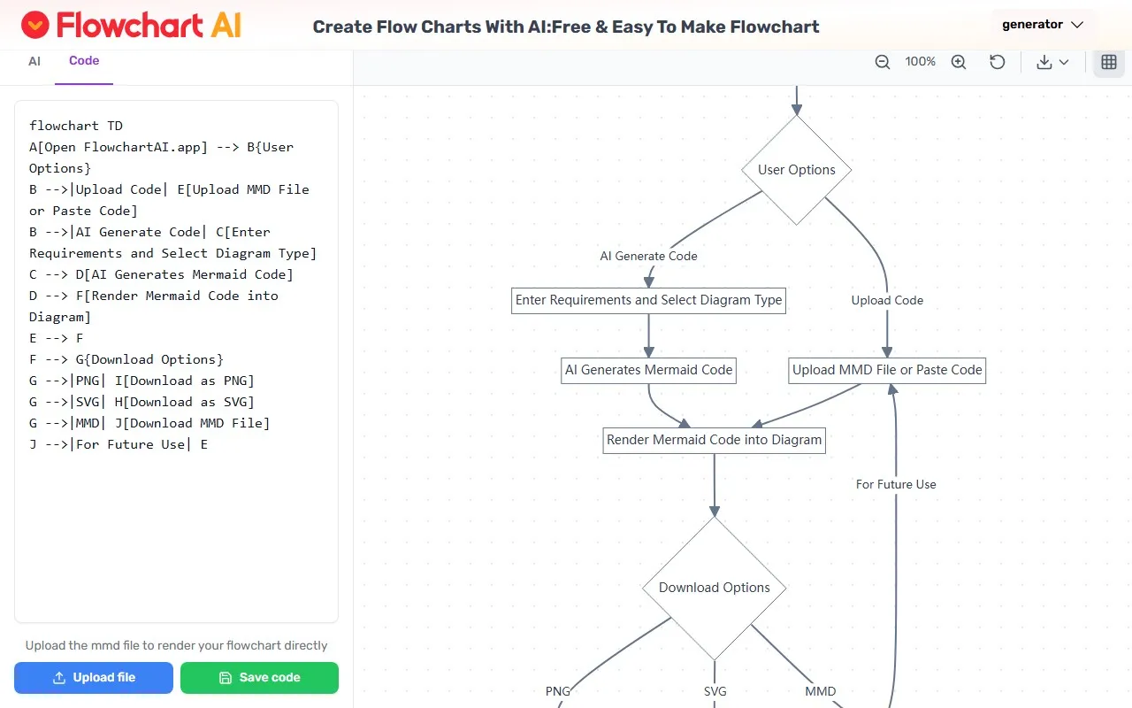Reset the diagram view with rotate icon
This screenshot has width=1132, height=708.
coord(998,62)
